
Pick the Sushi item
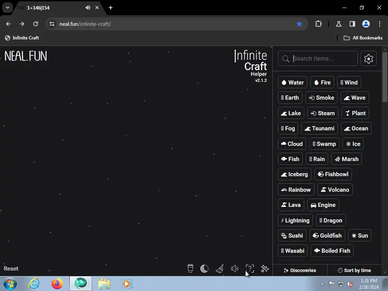click(292, 235)
